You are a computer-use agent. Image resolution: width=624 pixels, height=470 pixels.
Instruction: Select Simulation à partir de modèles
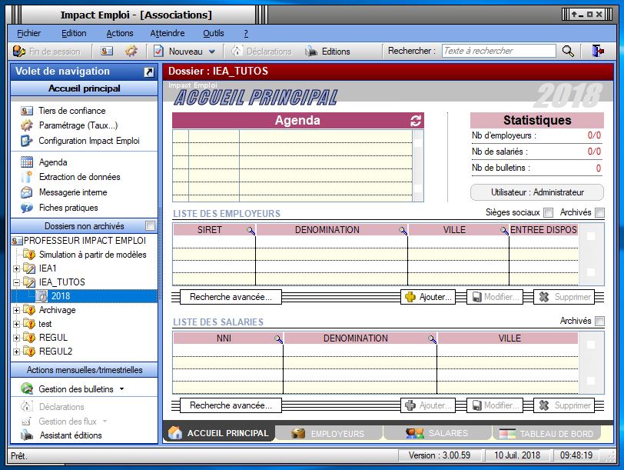[x=92, y=255]
